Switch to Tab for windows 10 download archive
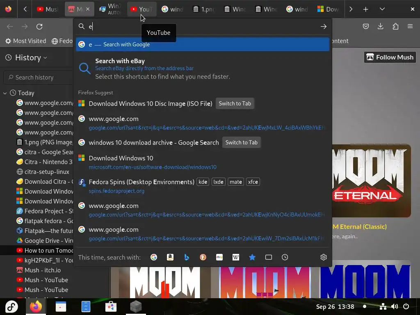420x315 pixels. [241, 142]
